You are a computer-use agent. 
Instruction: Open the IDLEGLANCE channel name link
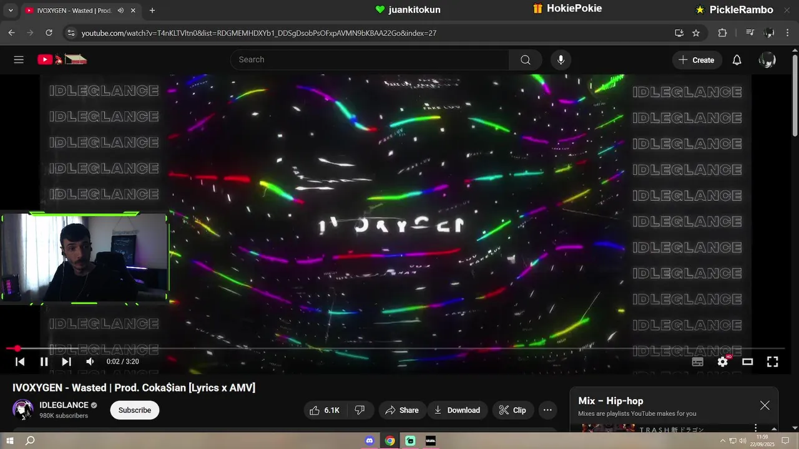[x=64, y=405]
